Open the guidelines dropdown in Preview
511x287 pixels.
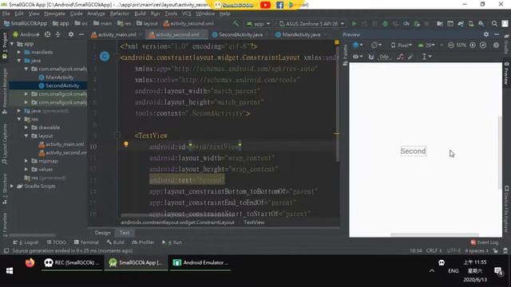(426, 57)
